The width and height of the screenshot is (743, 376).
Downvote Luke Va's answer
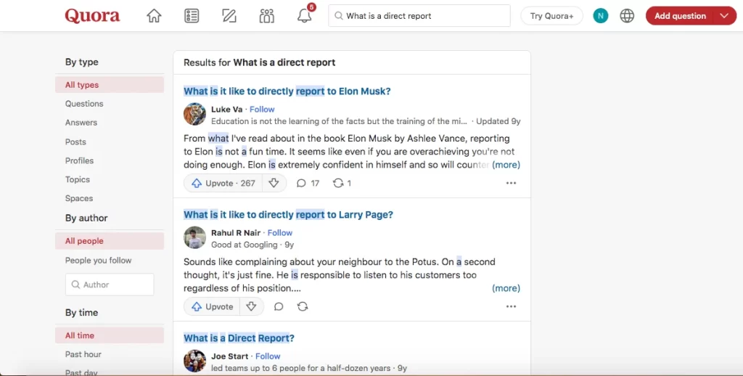(274, 183)
